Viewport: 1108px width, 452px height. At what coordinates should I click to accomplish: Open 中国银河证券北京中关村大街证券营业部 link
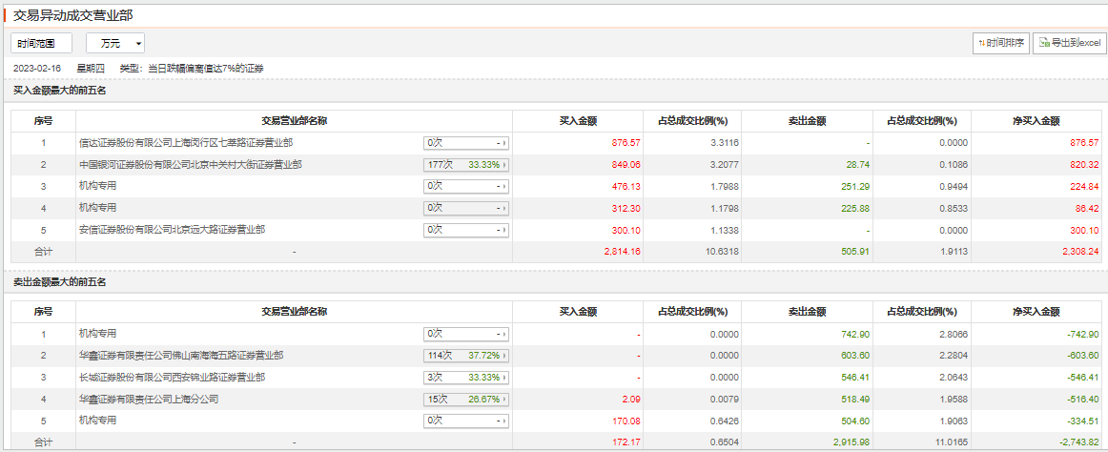[x=190, y=165]
